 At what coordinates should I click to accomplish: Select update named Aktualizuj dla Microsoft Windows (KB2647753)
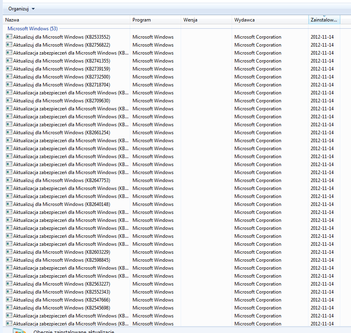pyautogui.click(x=62, y=180)
